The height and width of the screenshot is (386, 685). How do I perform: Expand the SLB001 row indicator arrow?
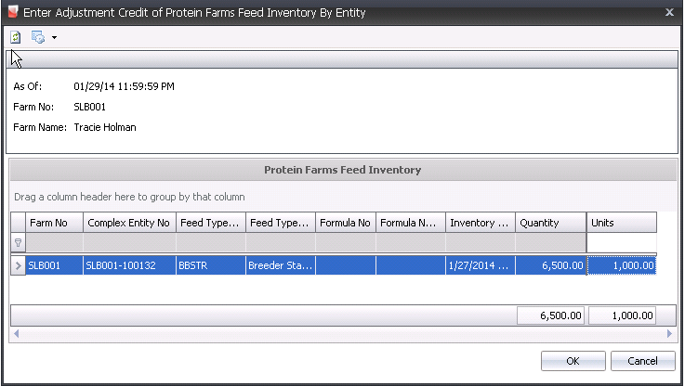point(18,265)
